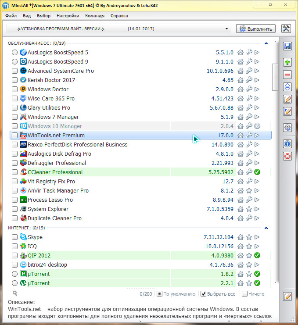Open the Вид menu
Image resolution: width=298 pixels, height=325 pixels.
point(27,16)
